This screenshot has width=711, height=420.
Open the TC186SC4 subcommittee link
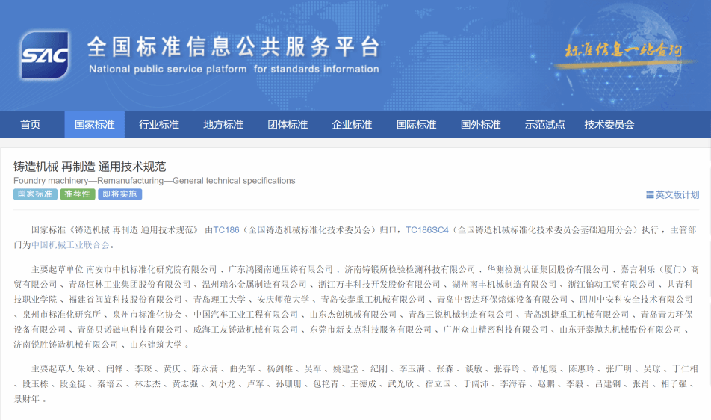tap(427, 230)
